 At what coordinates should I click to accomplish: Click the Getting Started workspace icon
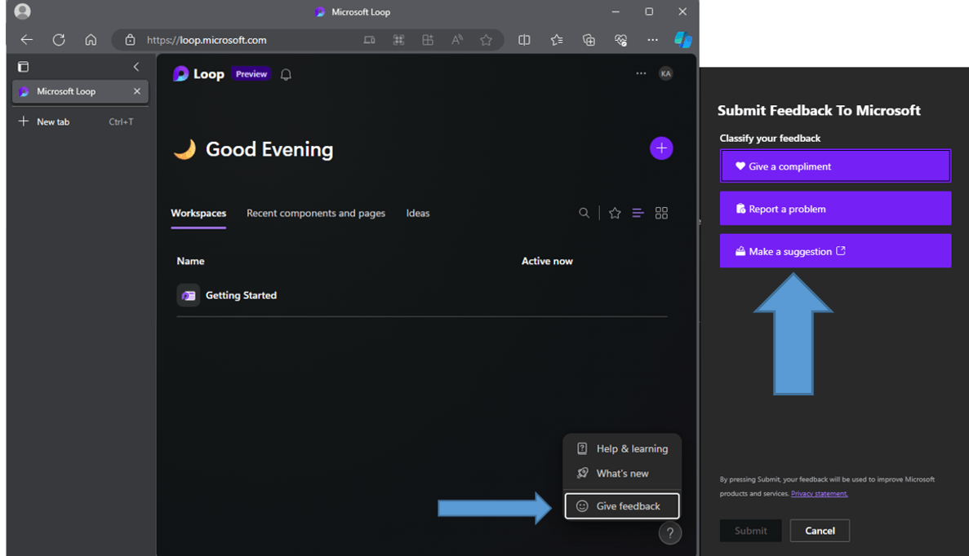pyautogui.click(x=189, y=296)
